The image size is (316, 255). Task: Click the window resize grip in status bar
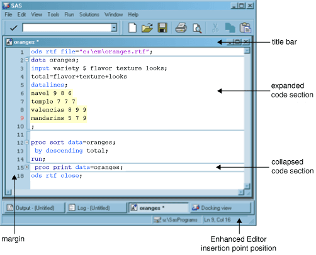[x=251, y=220]
